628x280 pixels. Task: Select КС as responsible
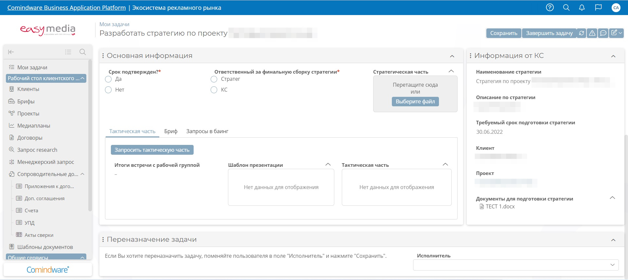click(214, 90)
